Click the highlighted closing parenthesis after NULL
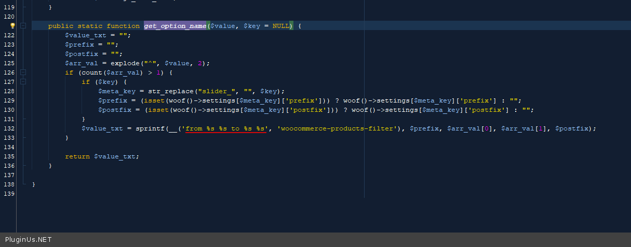 coord(291,26)
